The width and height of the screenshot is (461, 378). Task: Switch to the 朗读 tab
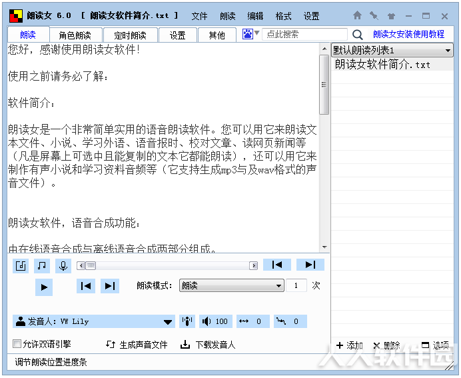coord(28,35)
